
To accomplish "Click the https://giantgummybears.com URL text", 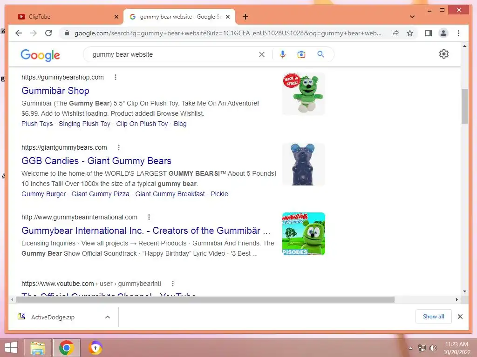I will click(x=64, y=147).
